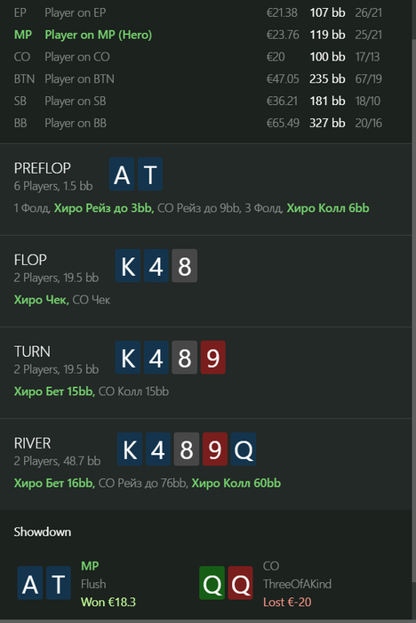The height and width of the screenshot is (623, 416).
Task: Click the Ace hole card in Preflop
Action: point(122,174)
